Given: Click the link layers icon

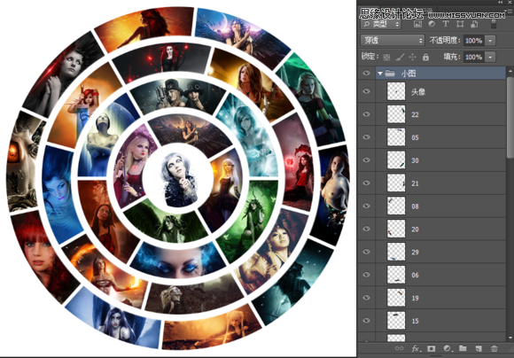Looking at the screenshot, I should [399, 348].
